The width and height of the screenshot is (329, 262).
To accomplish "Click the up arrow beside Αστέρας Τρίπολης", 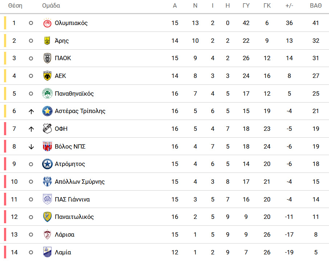I will [31, 111].
